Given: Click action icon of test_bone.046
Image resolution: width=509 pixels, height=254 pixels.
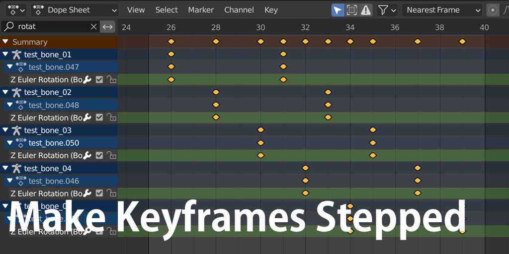Looking at the screenshot, I should [21, 181].
